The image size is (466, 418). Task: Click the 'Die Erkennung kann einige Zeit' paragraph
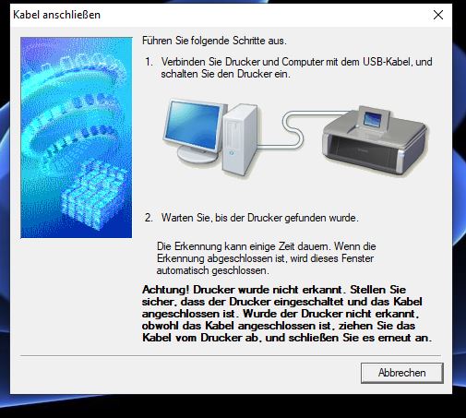(267, 258)
